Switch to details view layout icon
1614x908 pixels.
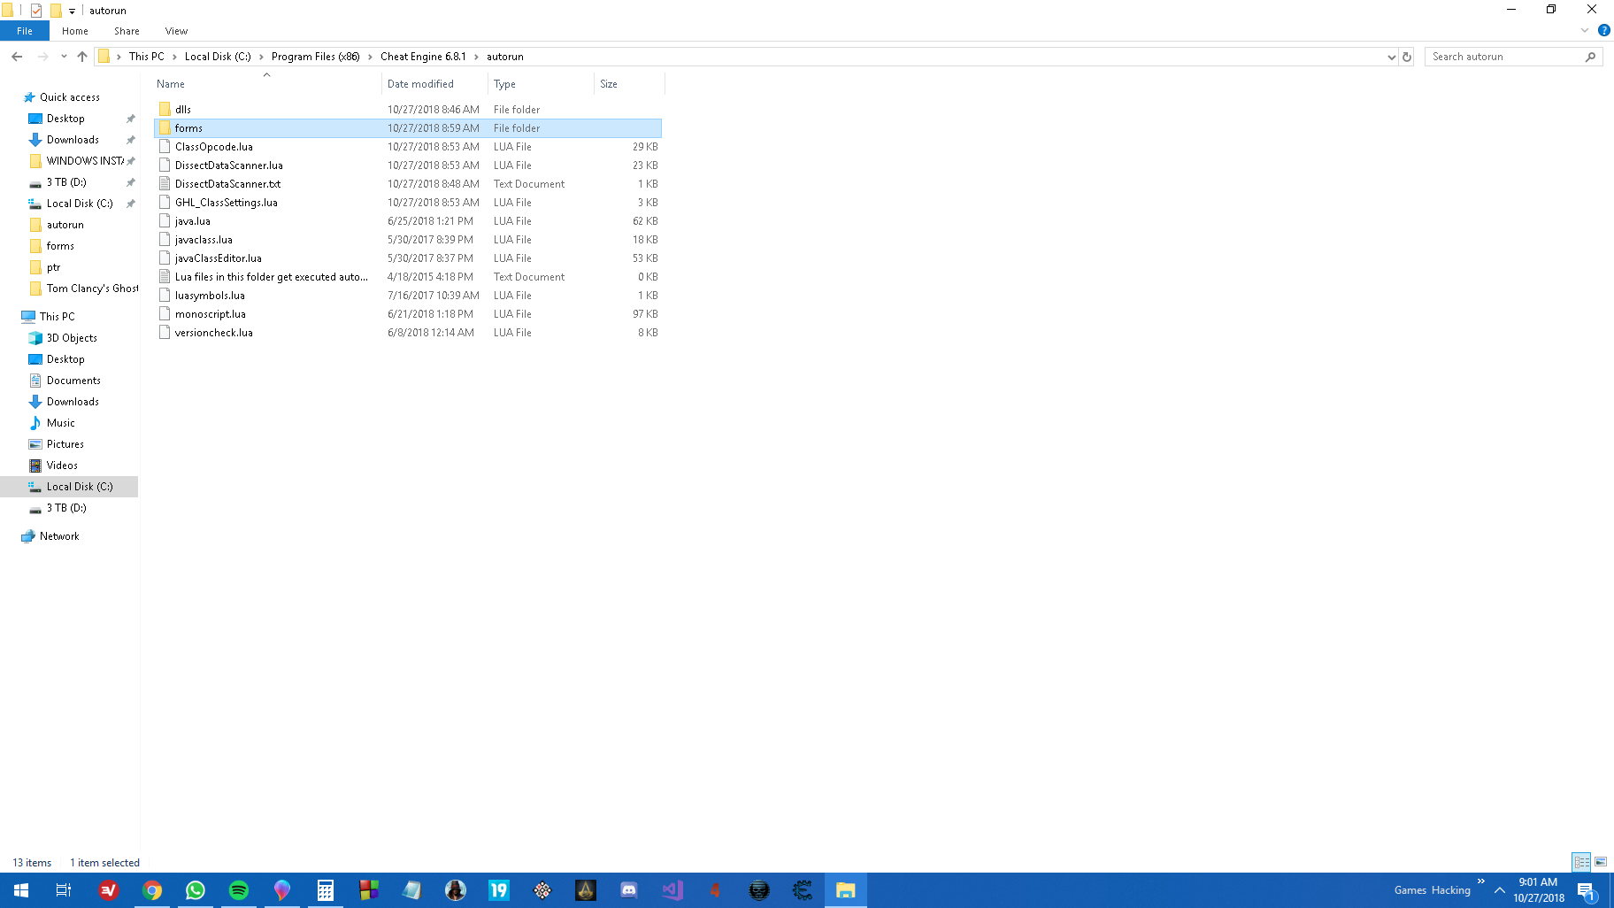(x=1581, y=862)
